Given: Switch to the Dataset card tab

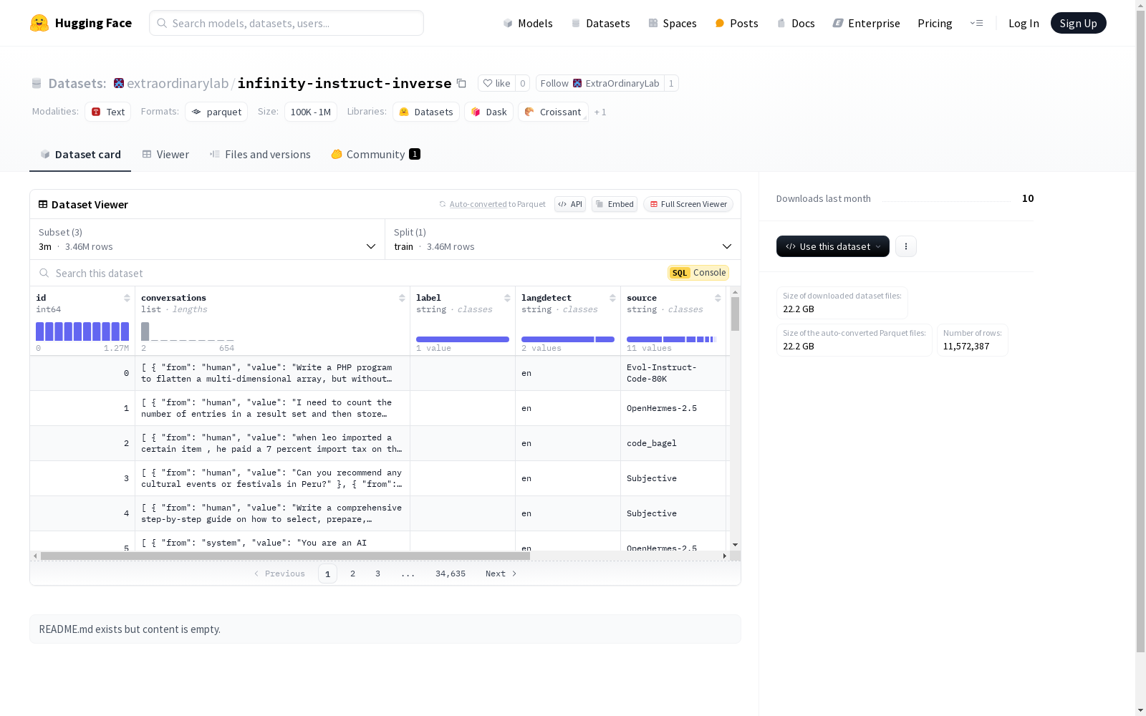Looking at the screenshot, I should pos(80,155).
